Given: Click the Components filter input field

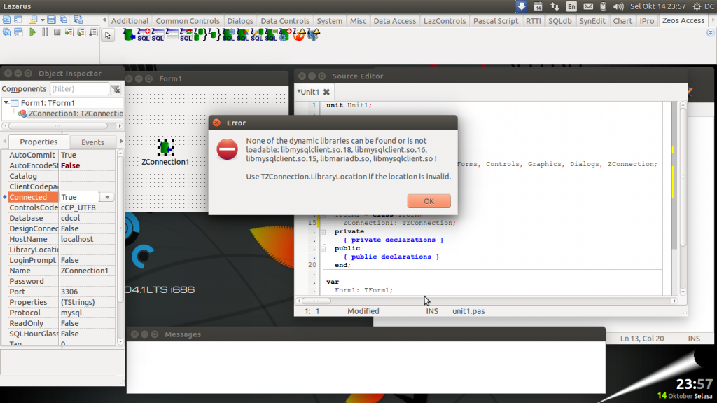Looking at the screenshot, I should tap(79, 89).
